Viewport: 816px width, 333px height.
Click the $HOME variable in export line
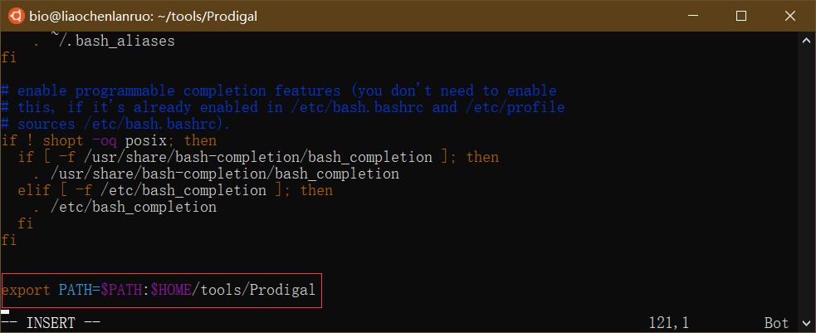[170, 290]
